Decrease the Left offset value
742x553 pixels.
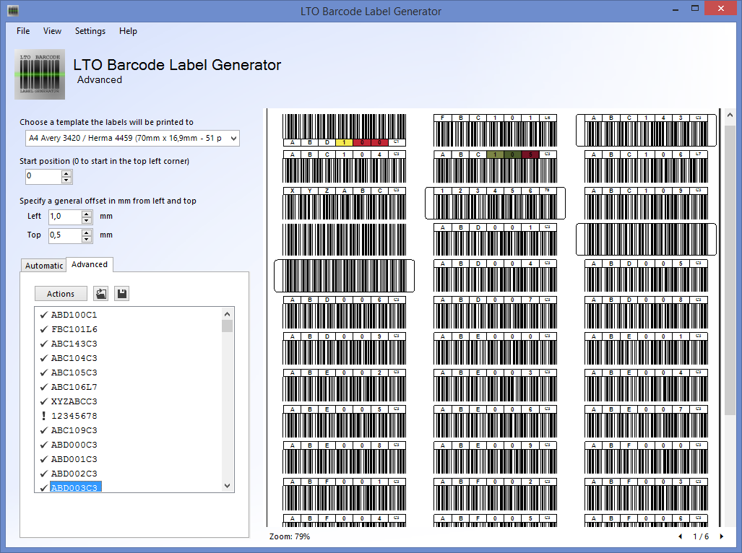point(87,219)
